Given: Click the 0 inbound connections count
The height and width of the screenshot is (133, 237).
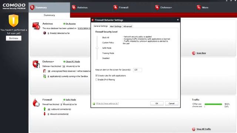Looking at the screenshot, I should pyautogui.click(x=49, y=114).
